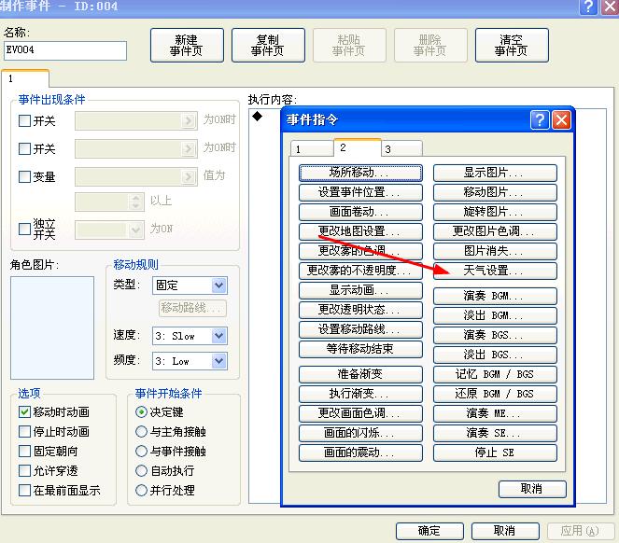Choose 画面的震动 command
Image resolution: width=619 pixels, height=543 pixels.
click(x=360, y=452)
